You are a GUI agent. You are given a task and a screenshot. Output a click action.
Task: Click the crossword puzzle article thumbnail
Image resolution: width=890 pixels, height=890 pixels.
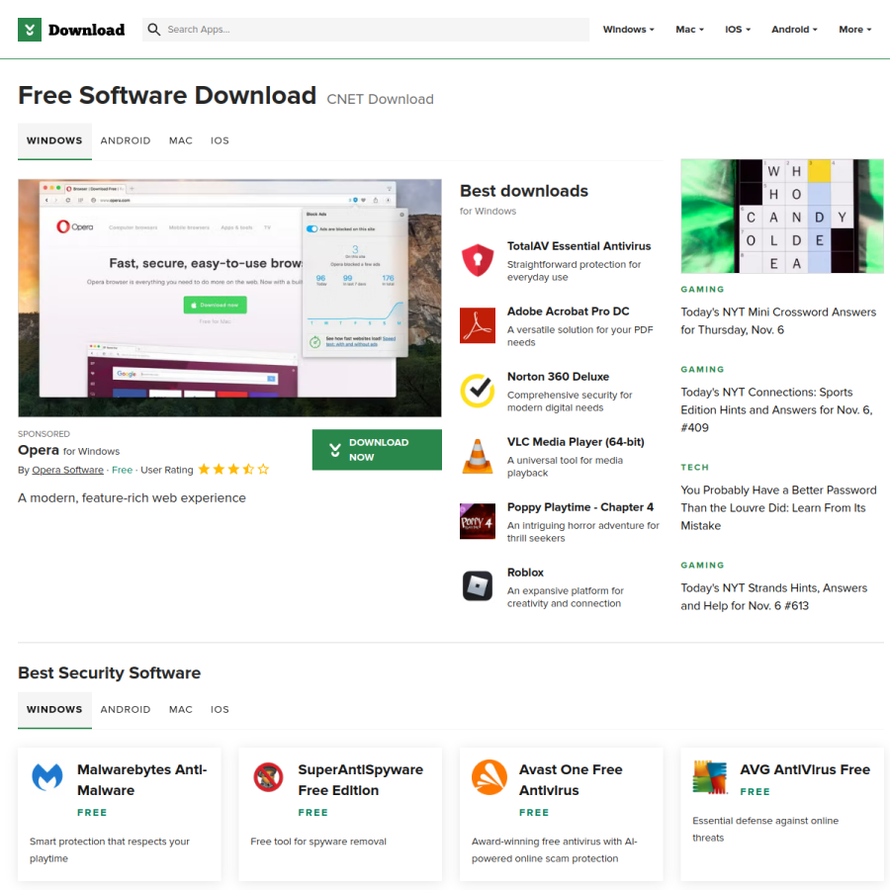[782, 217]
